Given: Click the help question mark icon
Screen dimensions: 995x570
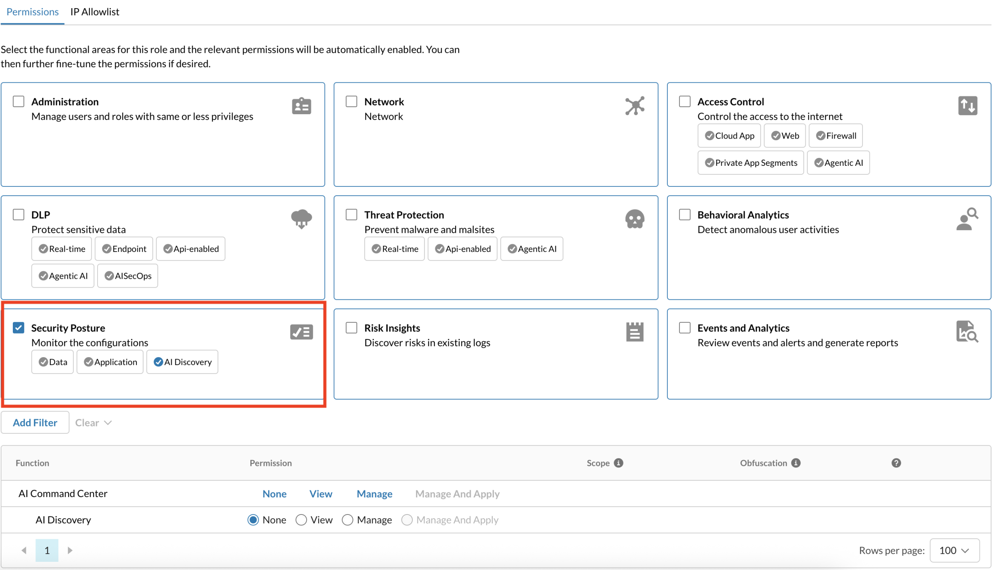Looking at the screenshot, I should click(896, 463).
